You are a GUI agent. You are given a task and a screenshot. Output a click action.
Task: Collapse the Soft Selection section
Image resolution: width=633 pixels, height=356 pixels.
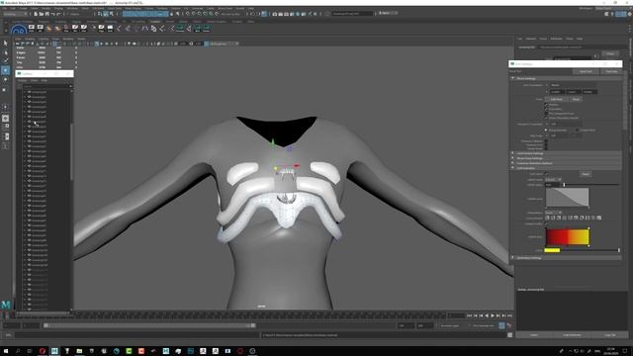point(565,168)
